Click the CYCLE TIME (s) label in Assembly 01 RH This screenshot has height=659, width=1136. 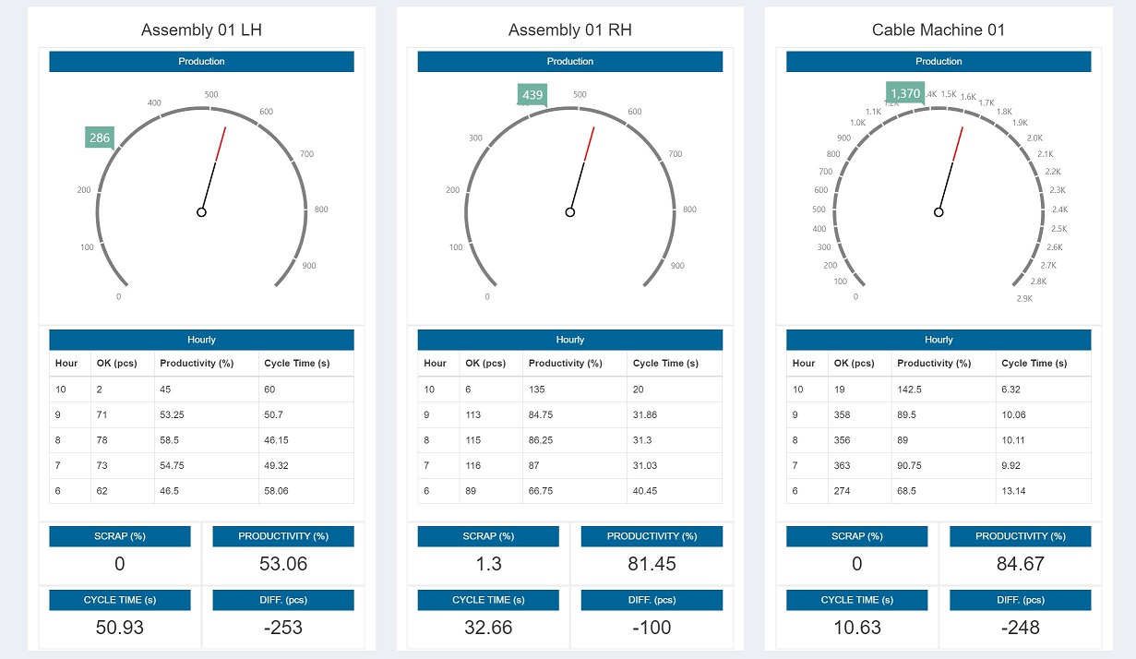point(488,600)
